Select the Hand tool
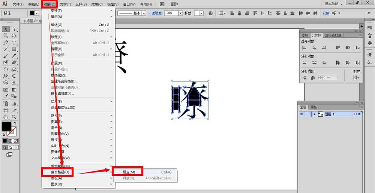Viewport: 375px width, 193px height. [6, 117]
